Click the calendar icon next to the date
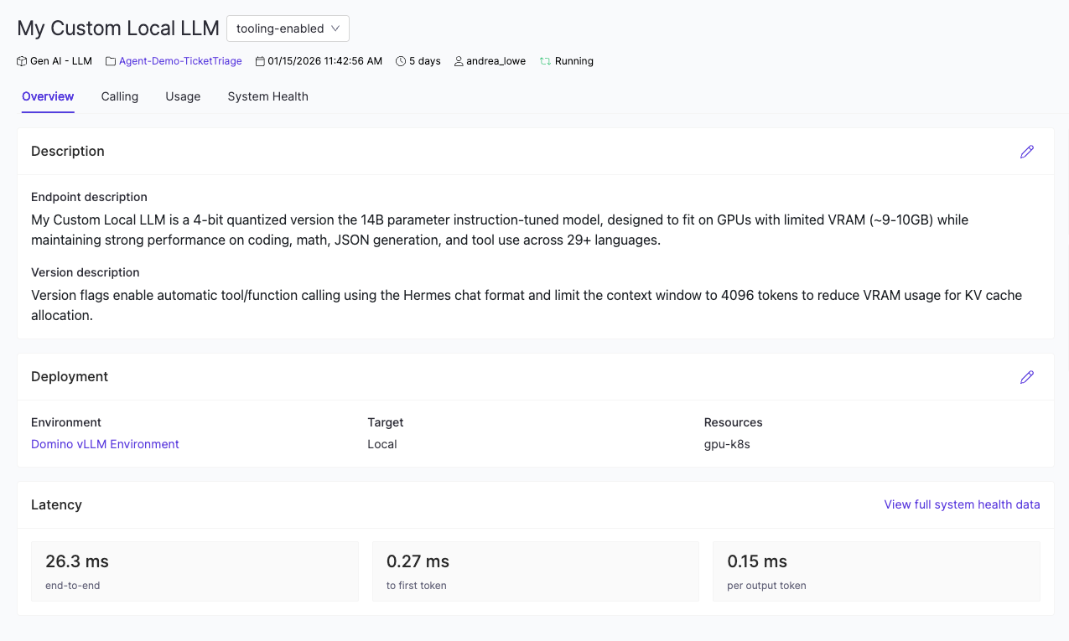The width and height of the screenshot is (1069, 641). click(x=260, y=61)
